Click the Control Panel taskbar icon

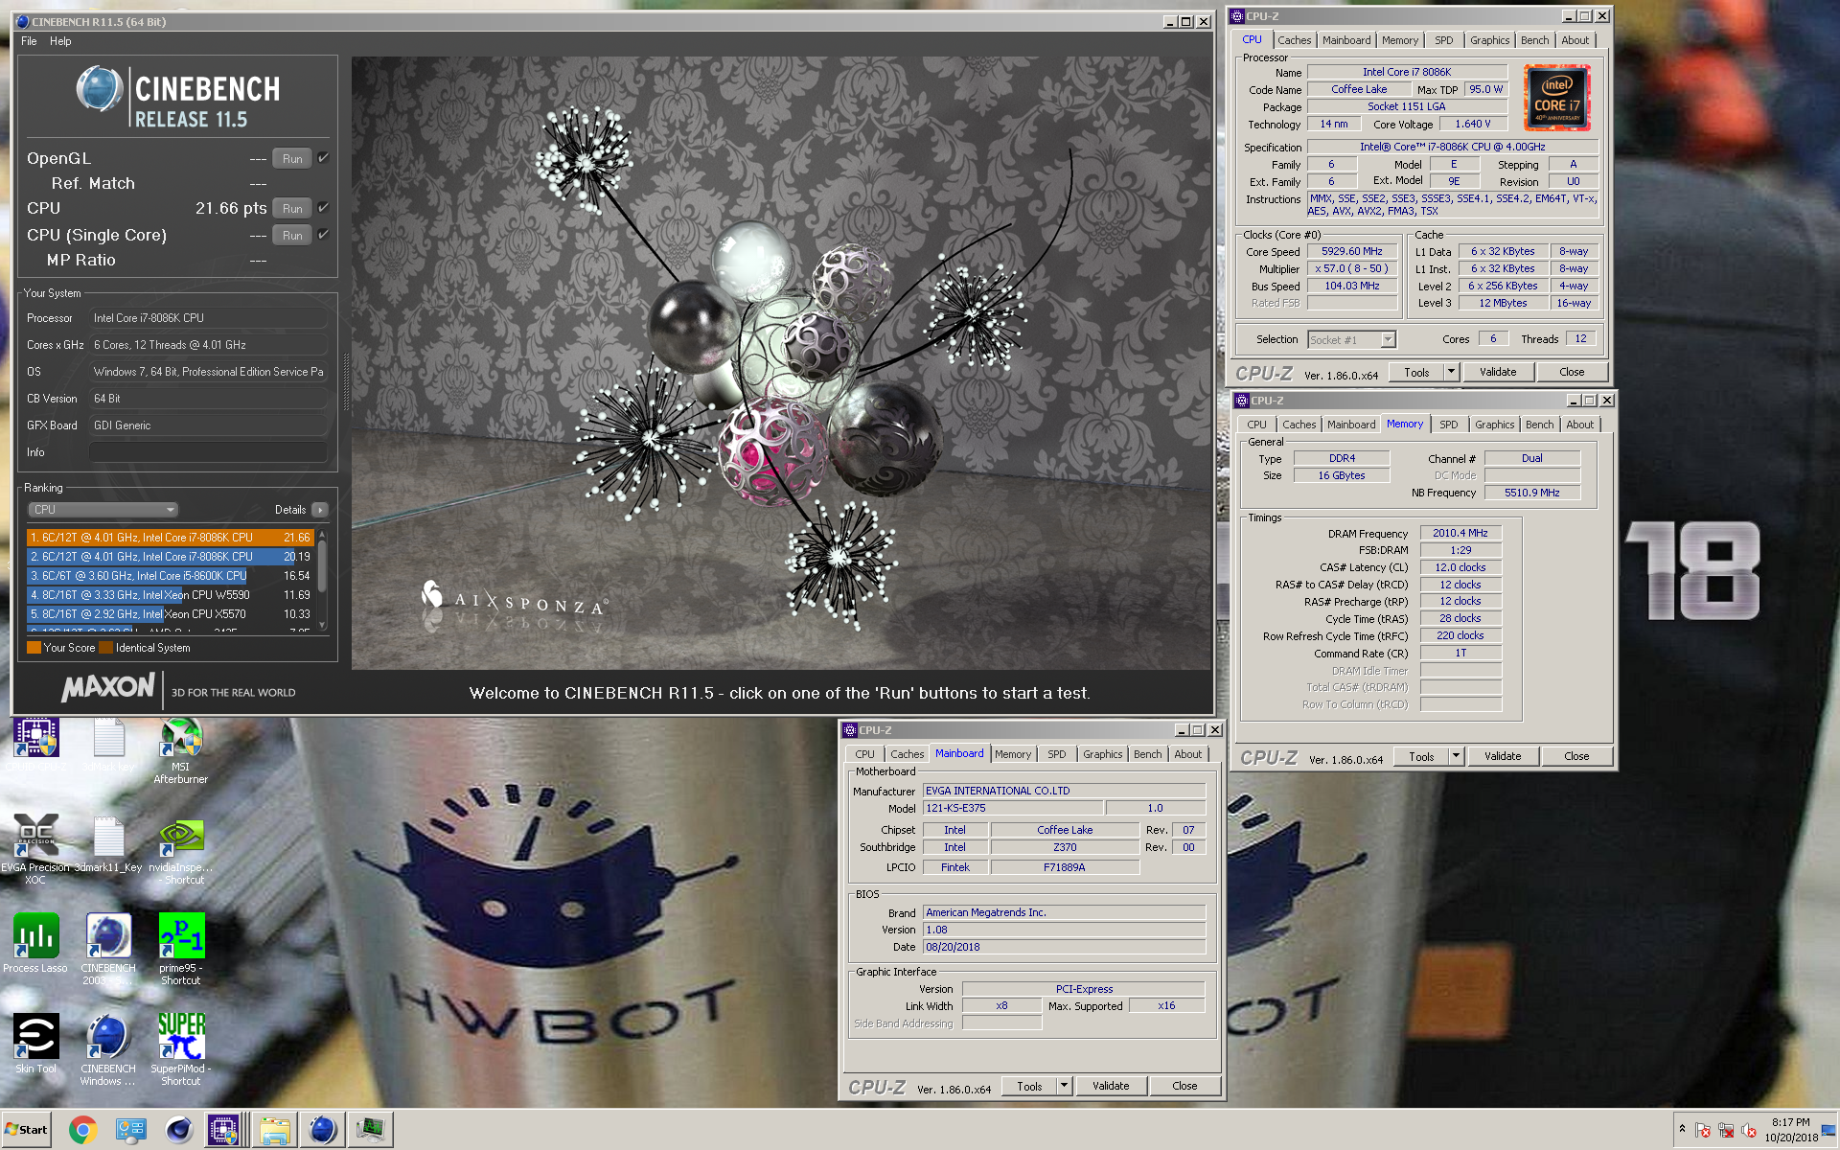(130, 1130)
